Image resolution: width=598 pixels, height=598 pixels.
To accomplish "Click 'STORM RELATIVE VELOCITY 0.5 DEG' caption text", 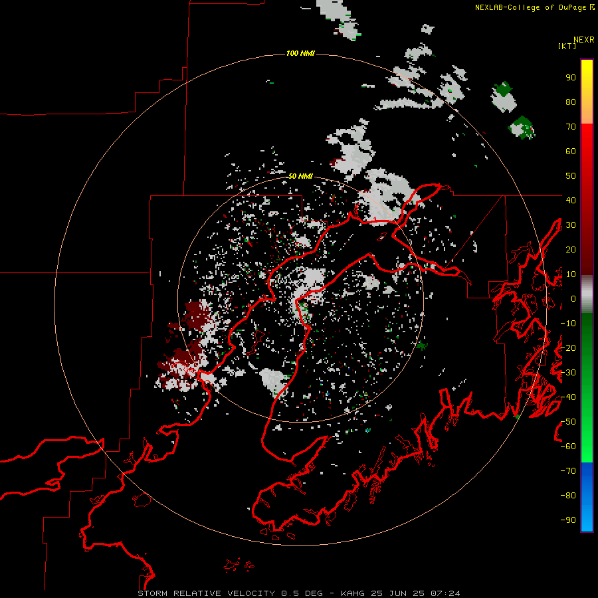I will point(230,593).
